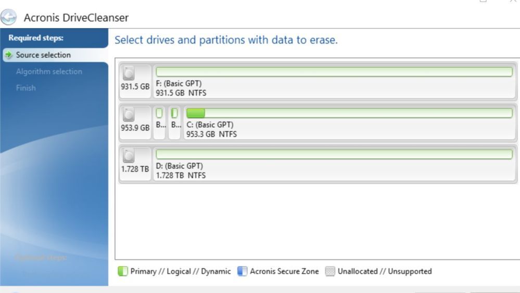
Task: Go to the Algorithm selection step
Action: (x=49, y=72)
